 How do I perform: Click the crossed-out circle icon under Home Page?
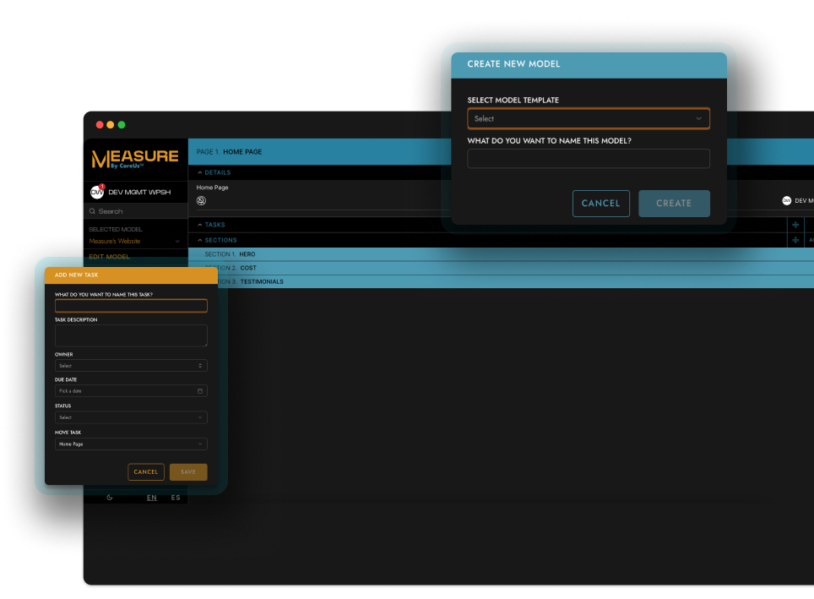coord(202,200)
